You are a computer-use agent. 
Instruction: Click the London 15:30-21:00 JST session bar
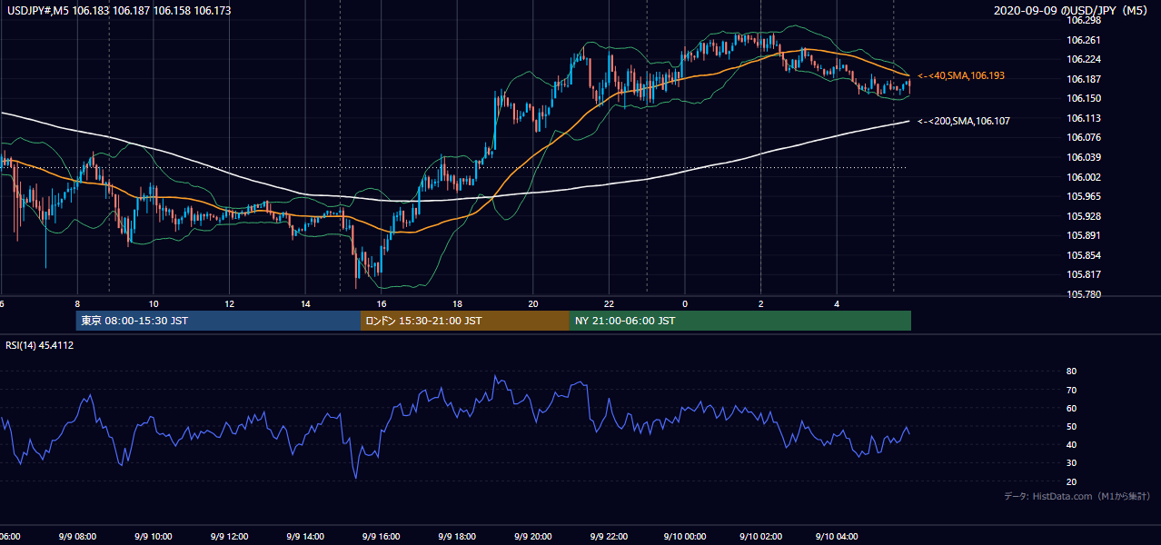click(x=465, y=321)
